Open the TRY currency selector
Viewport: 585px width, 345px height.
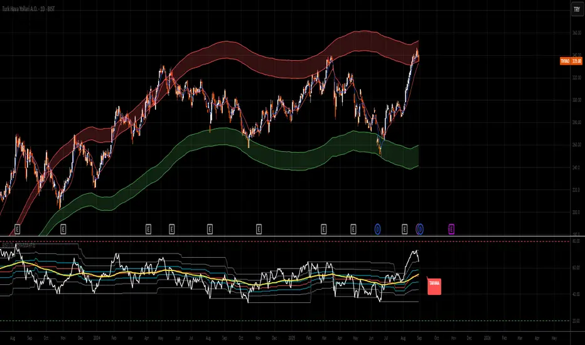click(577, 9)
